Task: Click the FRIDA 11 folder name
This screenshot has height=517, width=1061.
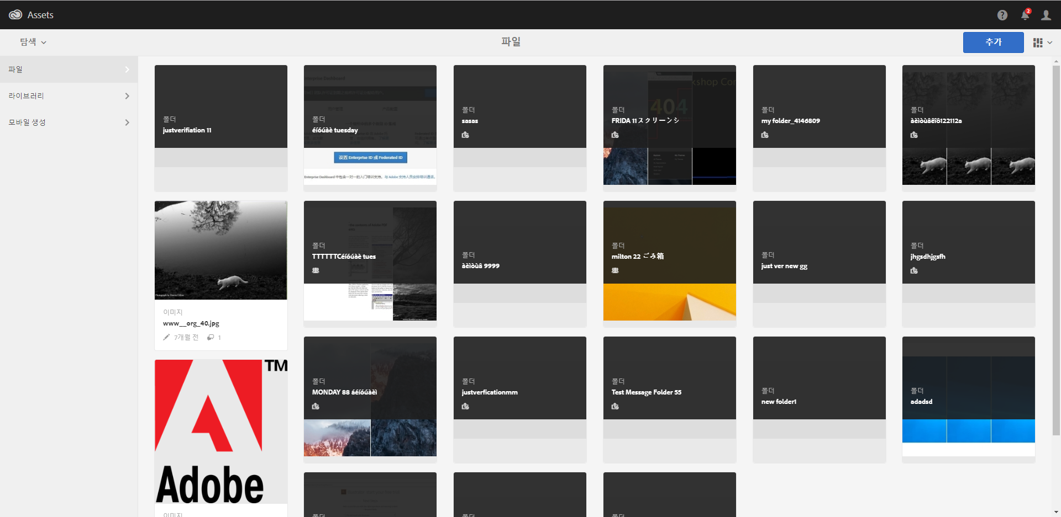Action: pos(645,121)
